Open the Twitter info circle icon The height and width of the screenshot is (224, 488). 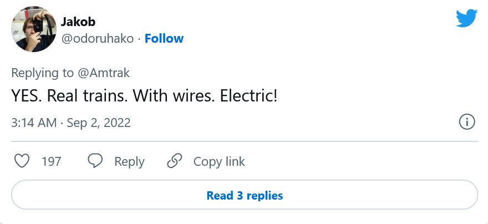pyautogui.click(x=467, y=122)
